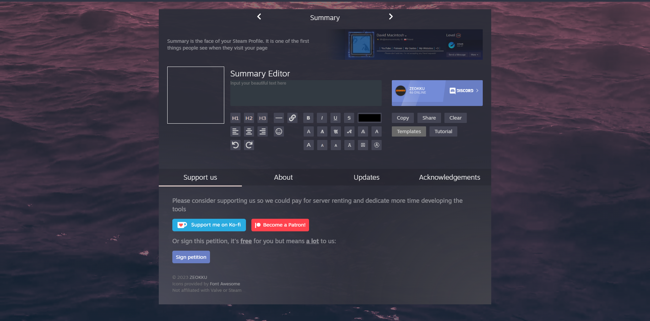Image resolution: width=650 pixels, height=321 pixels.
Task: Undo the last edit
Action: [235, 145]
